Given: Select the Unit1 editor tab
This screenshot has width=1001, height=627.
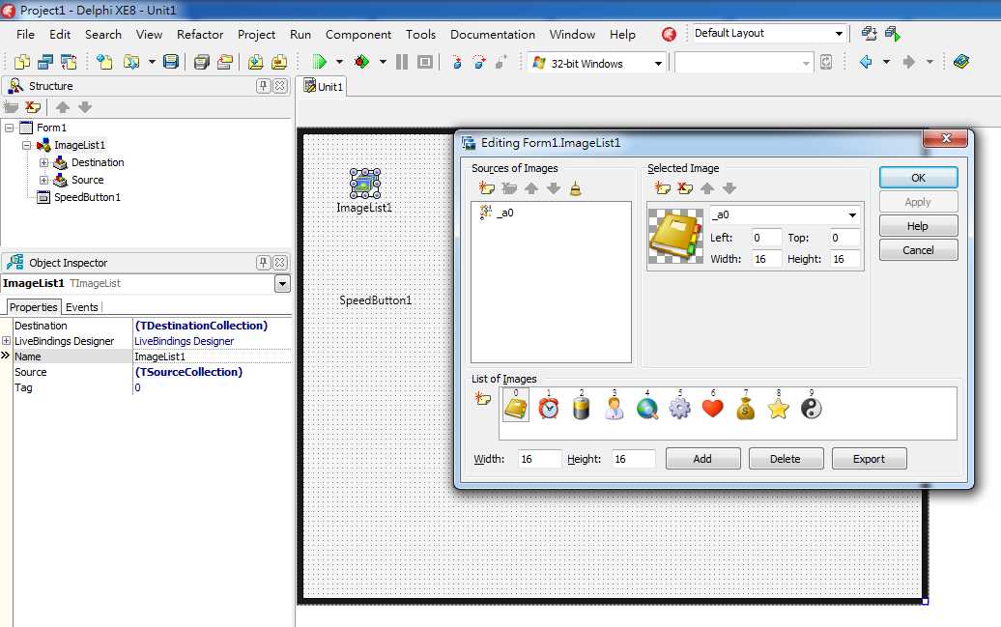Looking at the screenshot, I should pyautogui.click(x=324, y=86).
